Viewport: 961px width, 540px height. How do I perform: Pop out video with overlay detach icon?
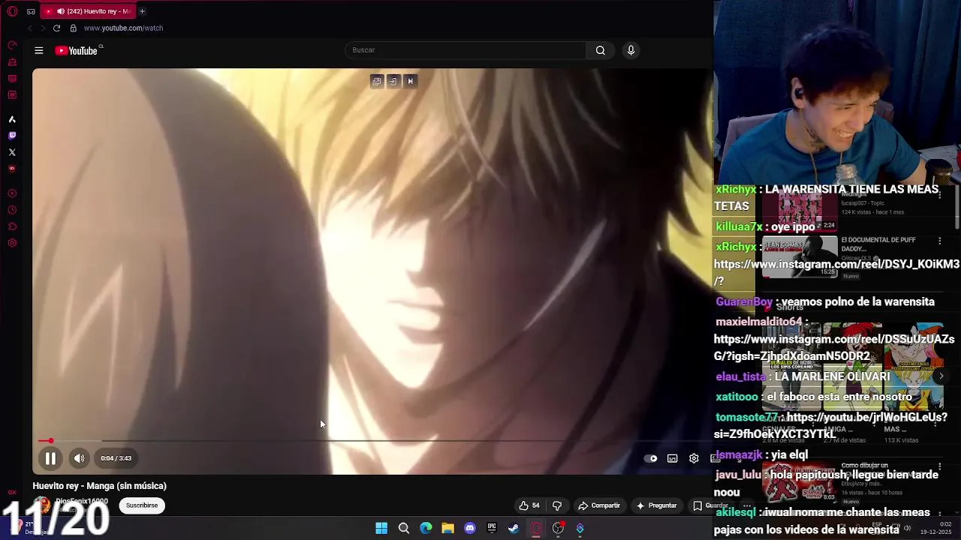pos(377,81)
